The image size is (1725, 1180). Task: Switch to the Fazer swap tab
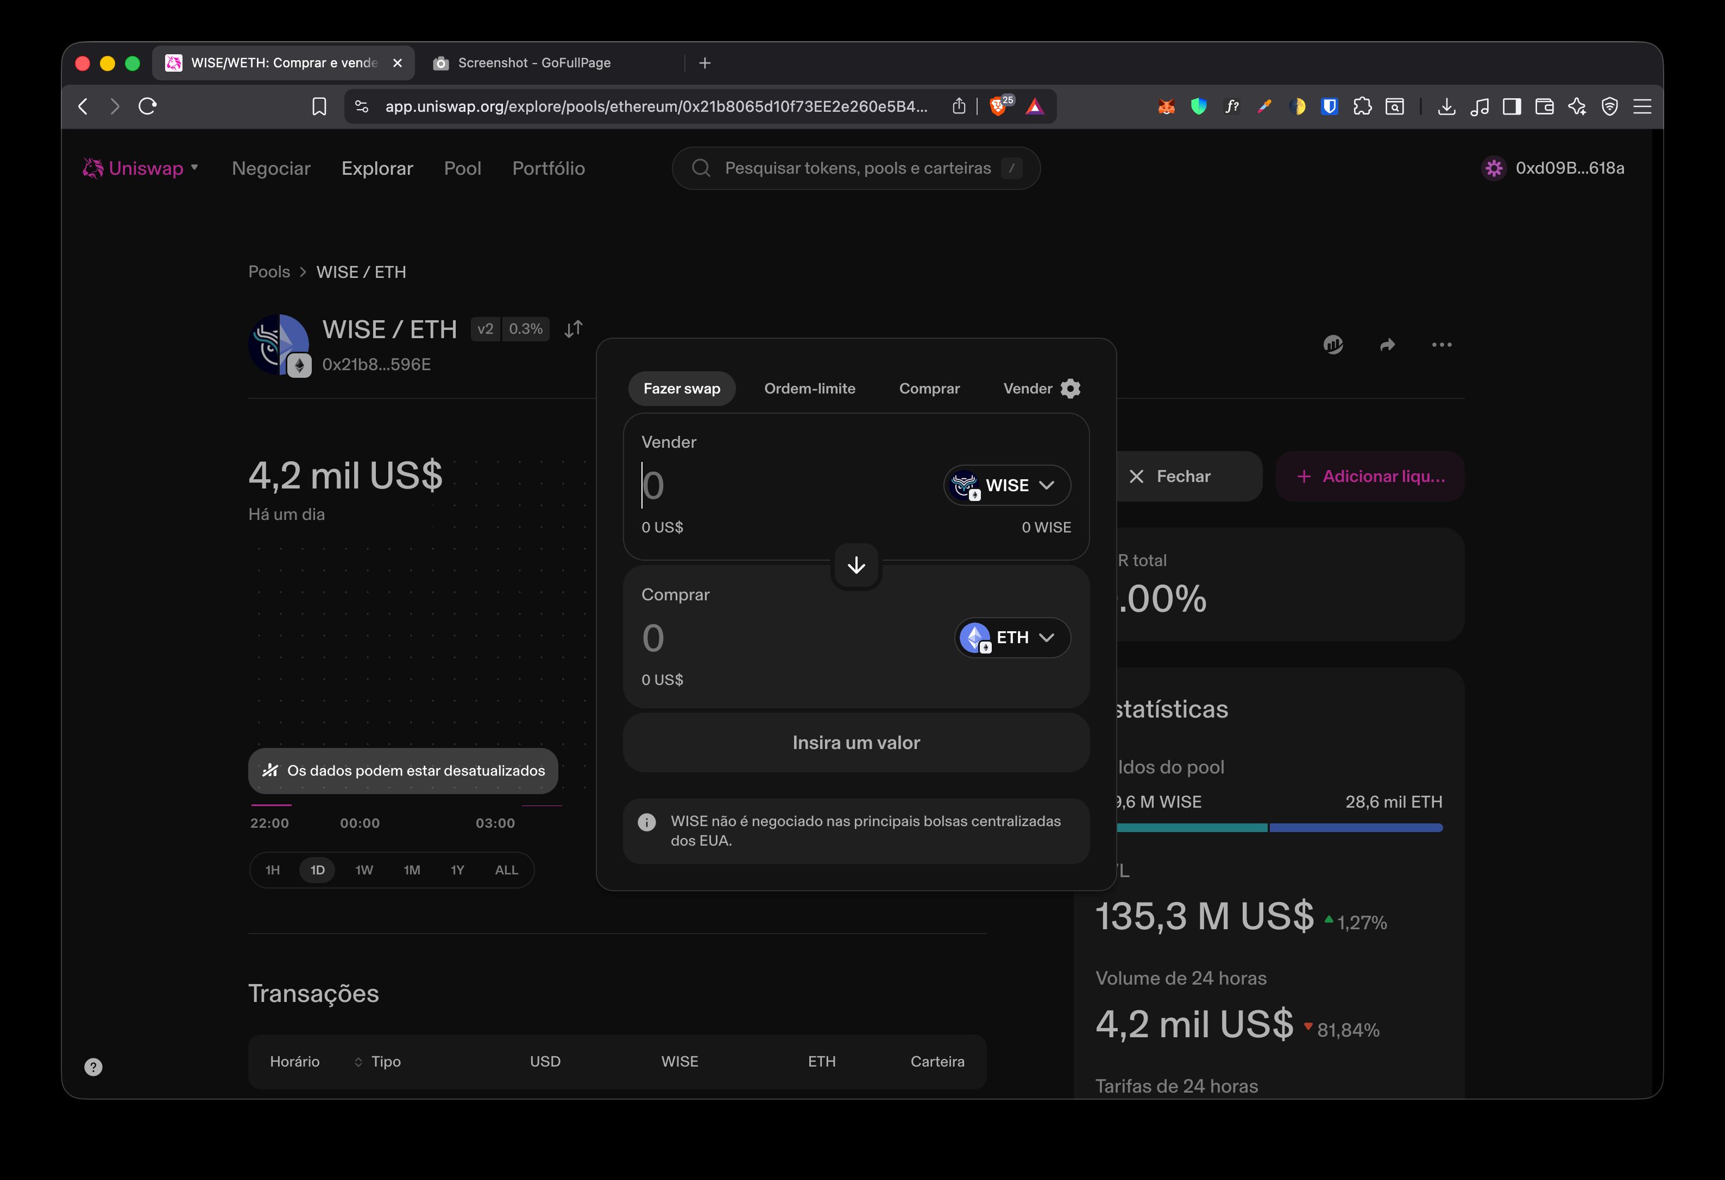(x=682, y=389)
